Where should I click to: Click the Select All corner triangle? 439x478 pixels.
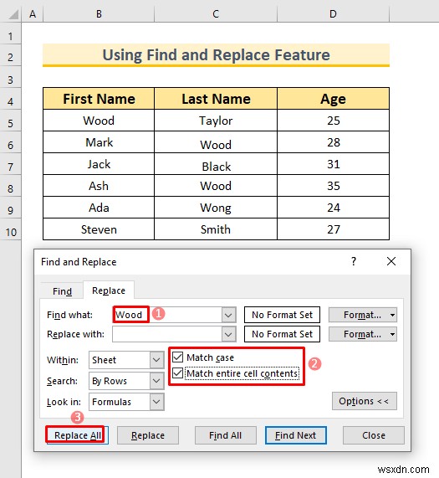(x=13, y=14)
